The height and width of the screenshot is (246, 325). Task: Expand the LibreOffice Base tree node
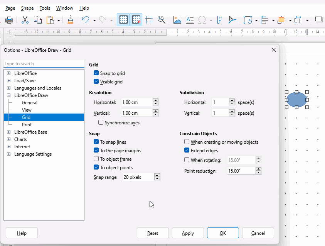(9, 132)
